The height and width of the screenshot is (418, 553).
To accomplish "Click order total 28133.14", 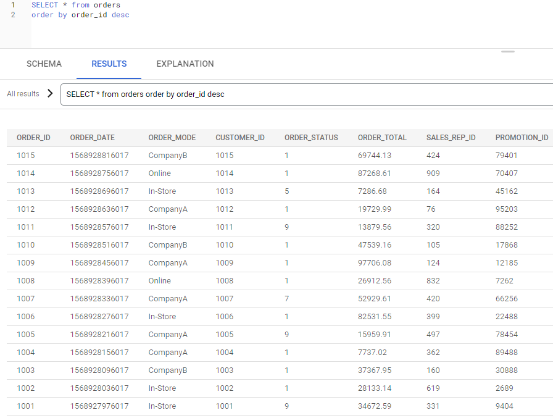I will (x=375, y=388).
